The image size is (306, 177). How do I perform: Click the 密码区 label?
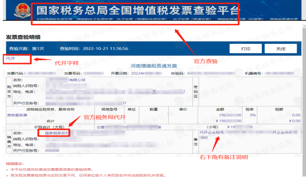[196, 92]
